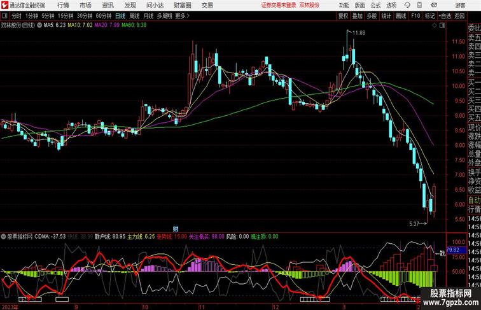Select the 周线 weekly period tab
The height and width of the screenshot is (310, 481).
(x=134, y=16)
